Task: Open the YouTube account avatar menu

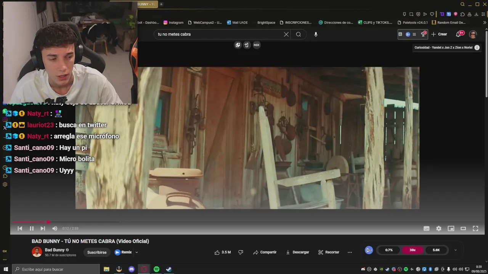Action: coord(473,34)
